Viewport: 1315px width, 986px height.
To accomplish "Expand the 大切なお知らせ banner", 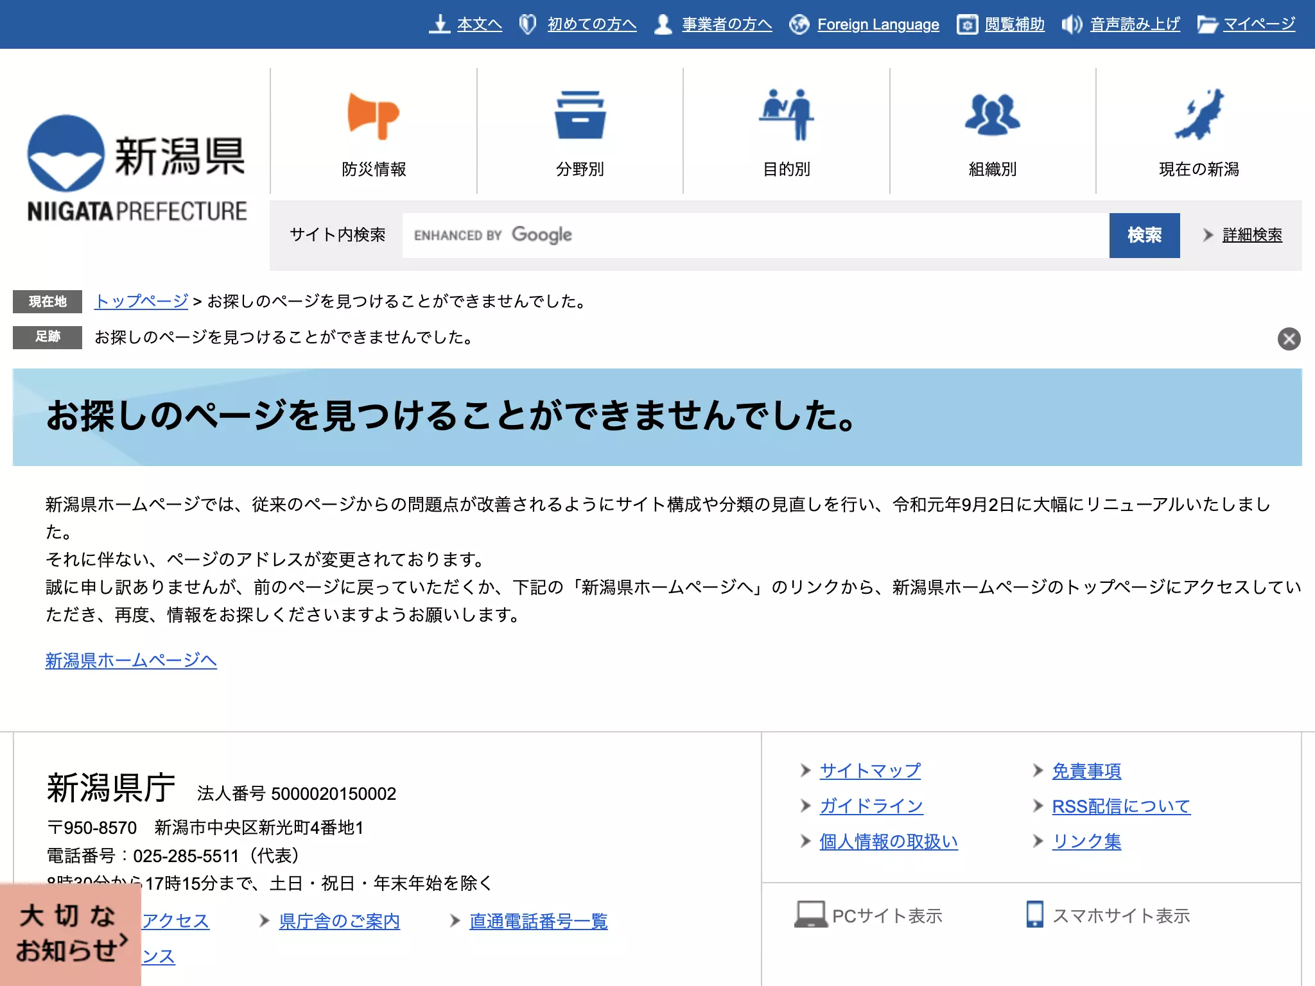I will tap(70, 934).
